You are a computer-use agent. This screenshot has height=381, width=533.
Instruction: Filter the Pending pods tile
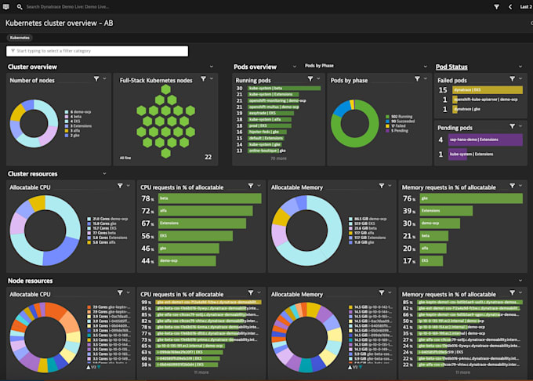click(x=513, y=126)
